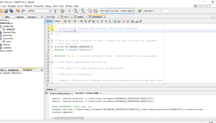Click the Search (Ctrl+I) field
216x123 pixels.
(x=207, y=6)
